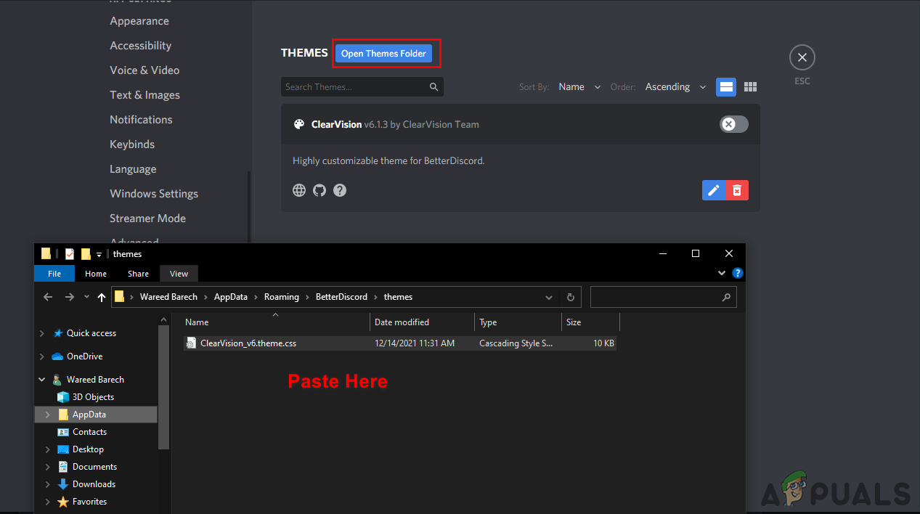
Task: Click the Quick access star icon
Action: [58, 333]
